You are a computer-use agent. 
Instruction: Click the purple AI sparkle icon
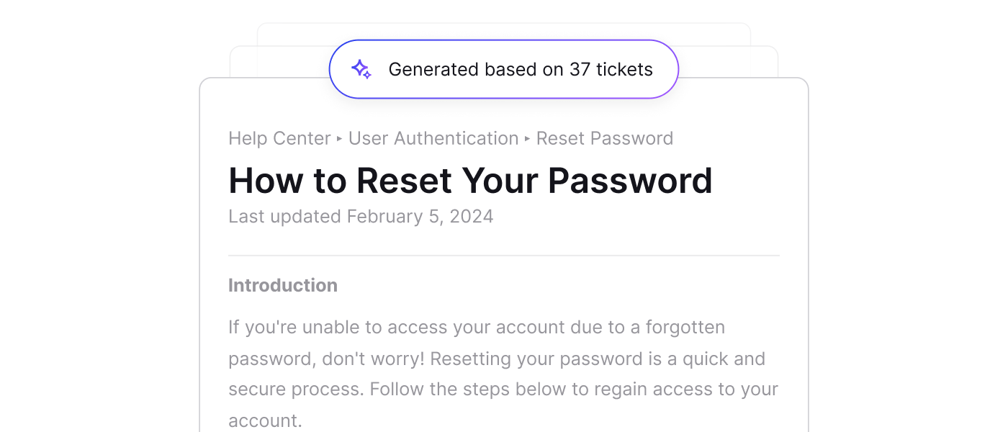361,69
